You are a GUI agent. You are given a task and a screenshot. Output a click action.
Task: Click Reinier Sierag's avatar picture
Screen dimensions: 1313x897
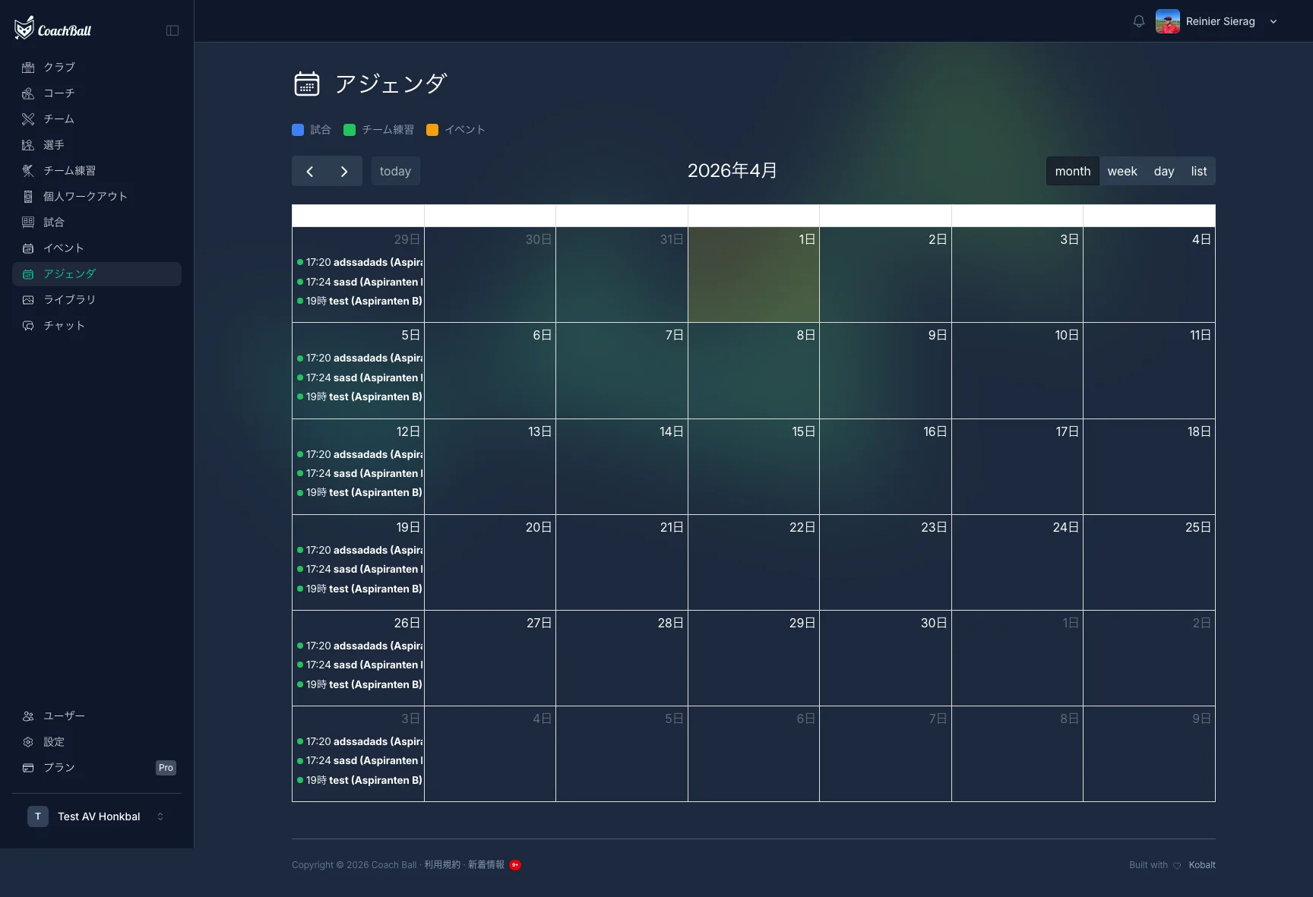[1168, 21]
